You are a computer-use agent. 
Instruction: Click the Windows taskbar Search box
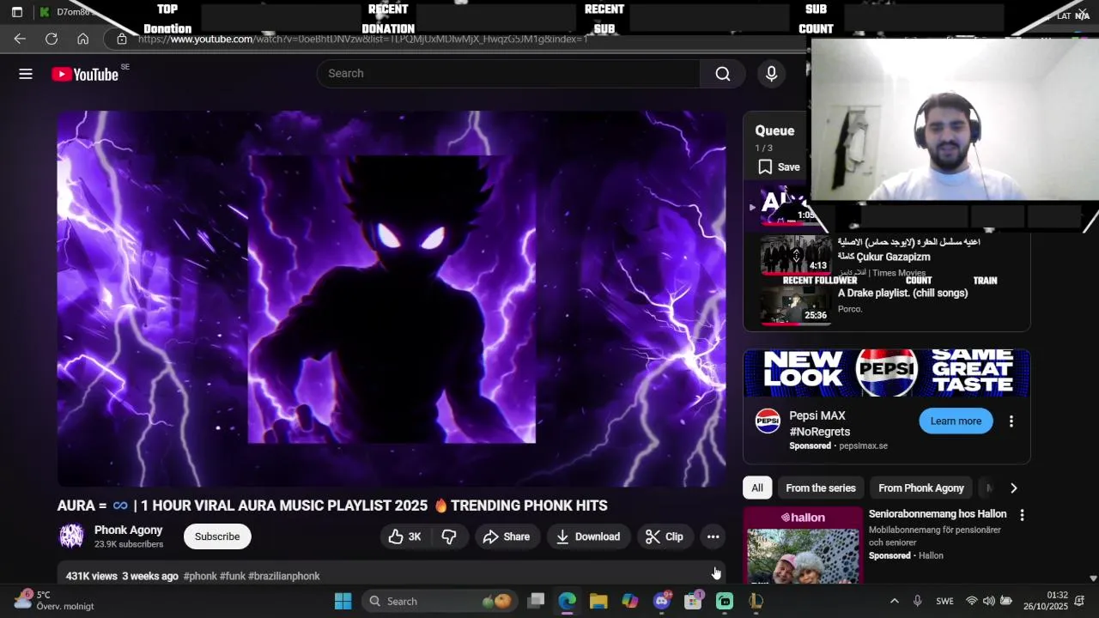click(440, 601)
